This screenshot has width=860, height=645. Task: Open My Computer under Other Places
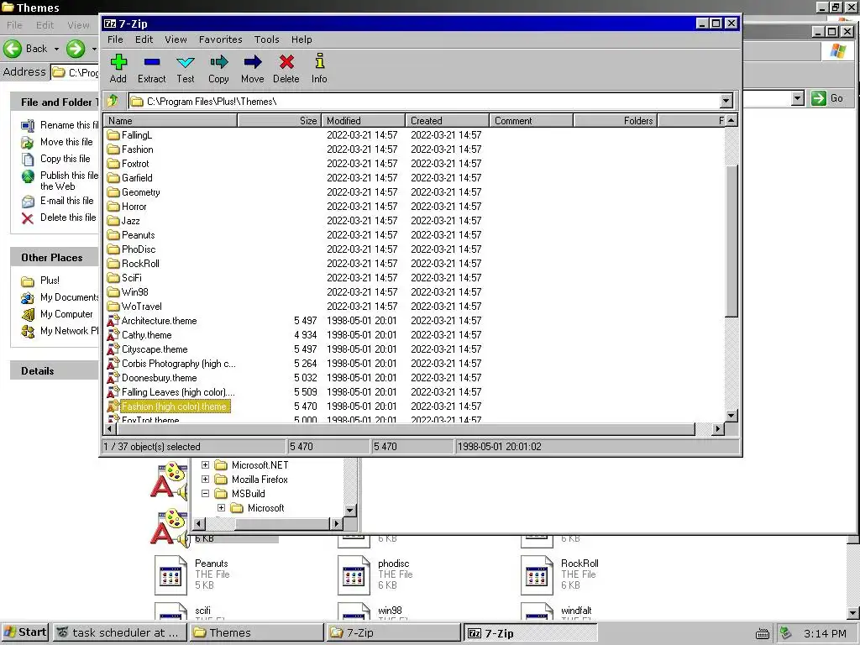point(57,314)
